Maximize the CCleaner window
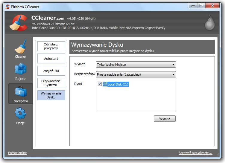 point(201,6)
